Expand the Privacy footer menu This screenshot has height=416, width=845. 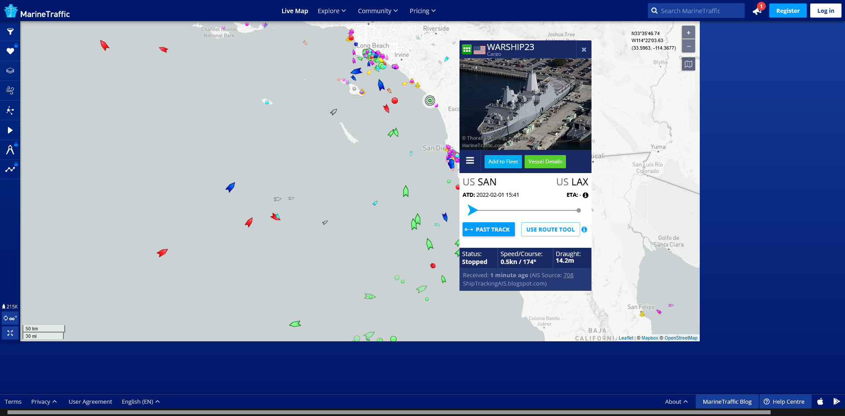click(x=44, y=402)
